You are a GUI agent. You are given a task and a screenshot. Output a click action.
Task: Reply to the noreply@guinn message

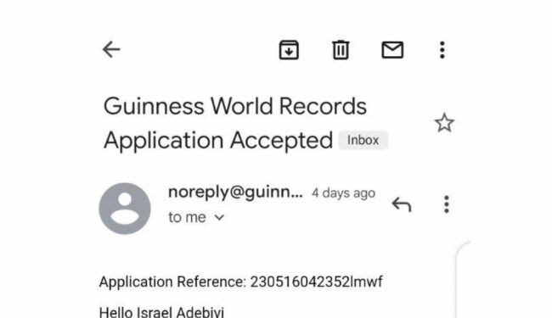(402, 204)
